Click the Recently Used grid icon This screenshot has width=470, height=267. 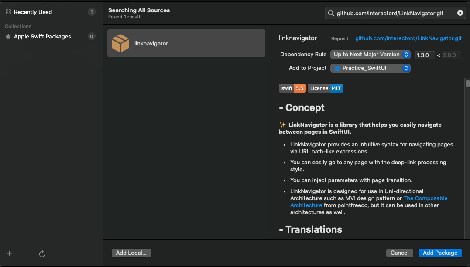pos(8,12)
